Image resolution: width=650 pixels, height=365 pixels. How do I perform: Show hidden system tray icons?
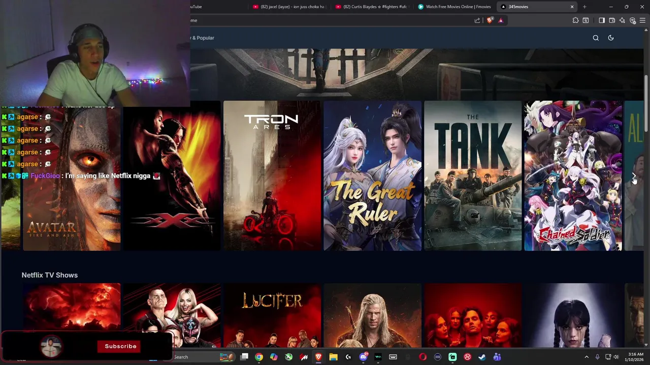[x=587, y=357]
